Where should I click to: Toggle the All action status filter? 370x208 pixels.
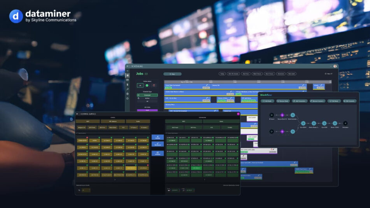pyautogui.click(x=140, y=85)
